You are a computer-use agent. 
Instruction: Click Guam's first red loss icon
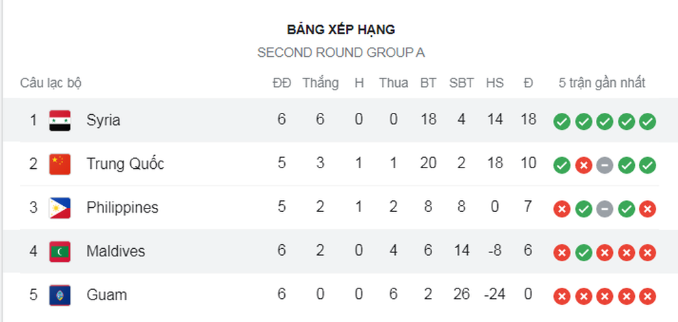coord(562,297)
